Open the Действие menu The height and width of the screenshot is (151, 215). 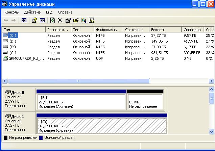[32, 12]
